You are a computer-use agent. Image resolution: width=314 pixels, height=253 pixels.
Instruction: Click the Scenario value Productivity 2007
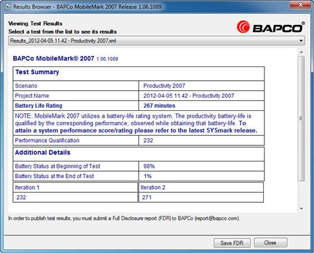pos(164,86)
